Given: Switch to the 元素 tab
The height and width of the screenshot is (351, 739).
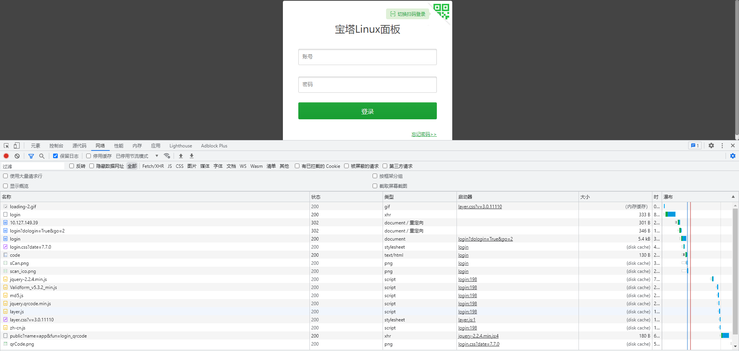Looking at the screenshot, I should tap(35, 145).
